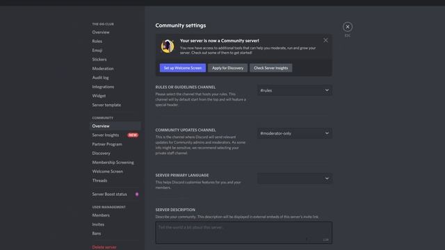Click the Community Updates Channel label

click(186, 130)
